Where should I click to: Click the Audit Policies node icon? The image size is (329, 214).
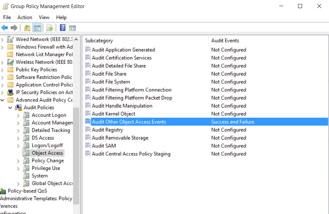tap(18, 107)
